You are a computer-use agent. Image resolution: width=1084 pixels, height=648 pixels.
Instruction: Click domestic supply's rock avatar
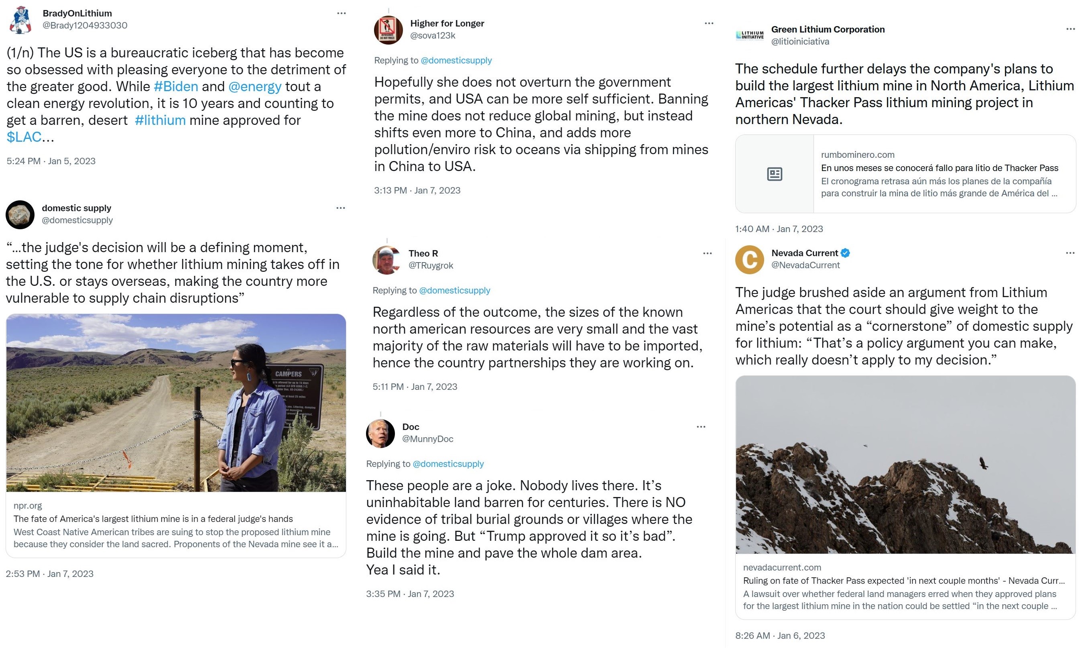pyautogui.click(x=20, y=214)
